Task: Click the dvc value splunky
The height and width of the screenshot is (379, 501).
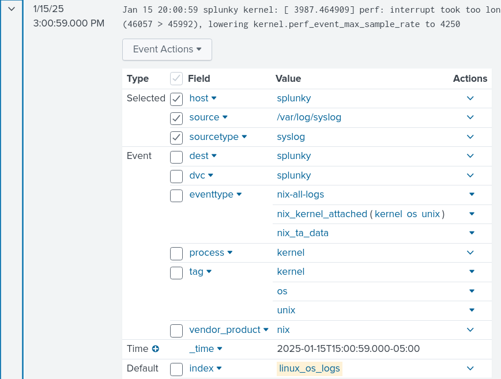Action: pyautogui.click(x=294, y=176)
